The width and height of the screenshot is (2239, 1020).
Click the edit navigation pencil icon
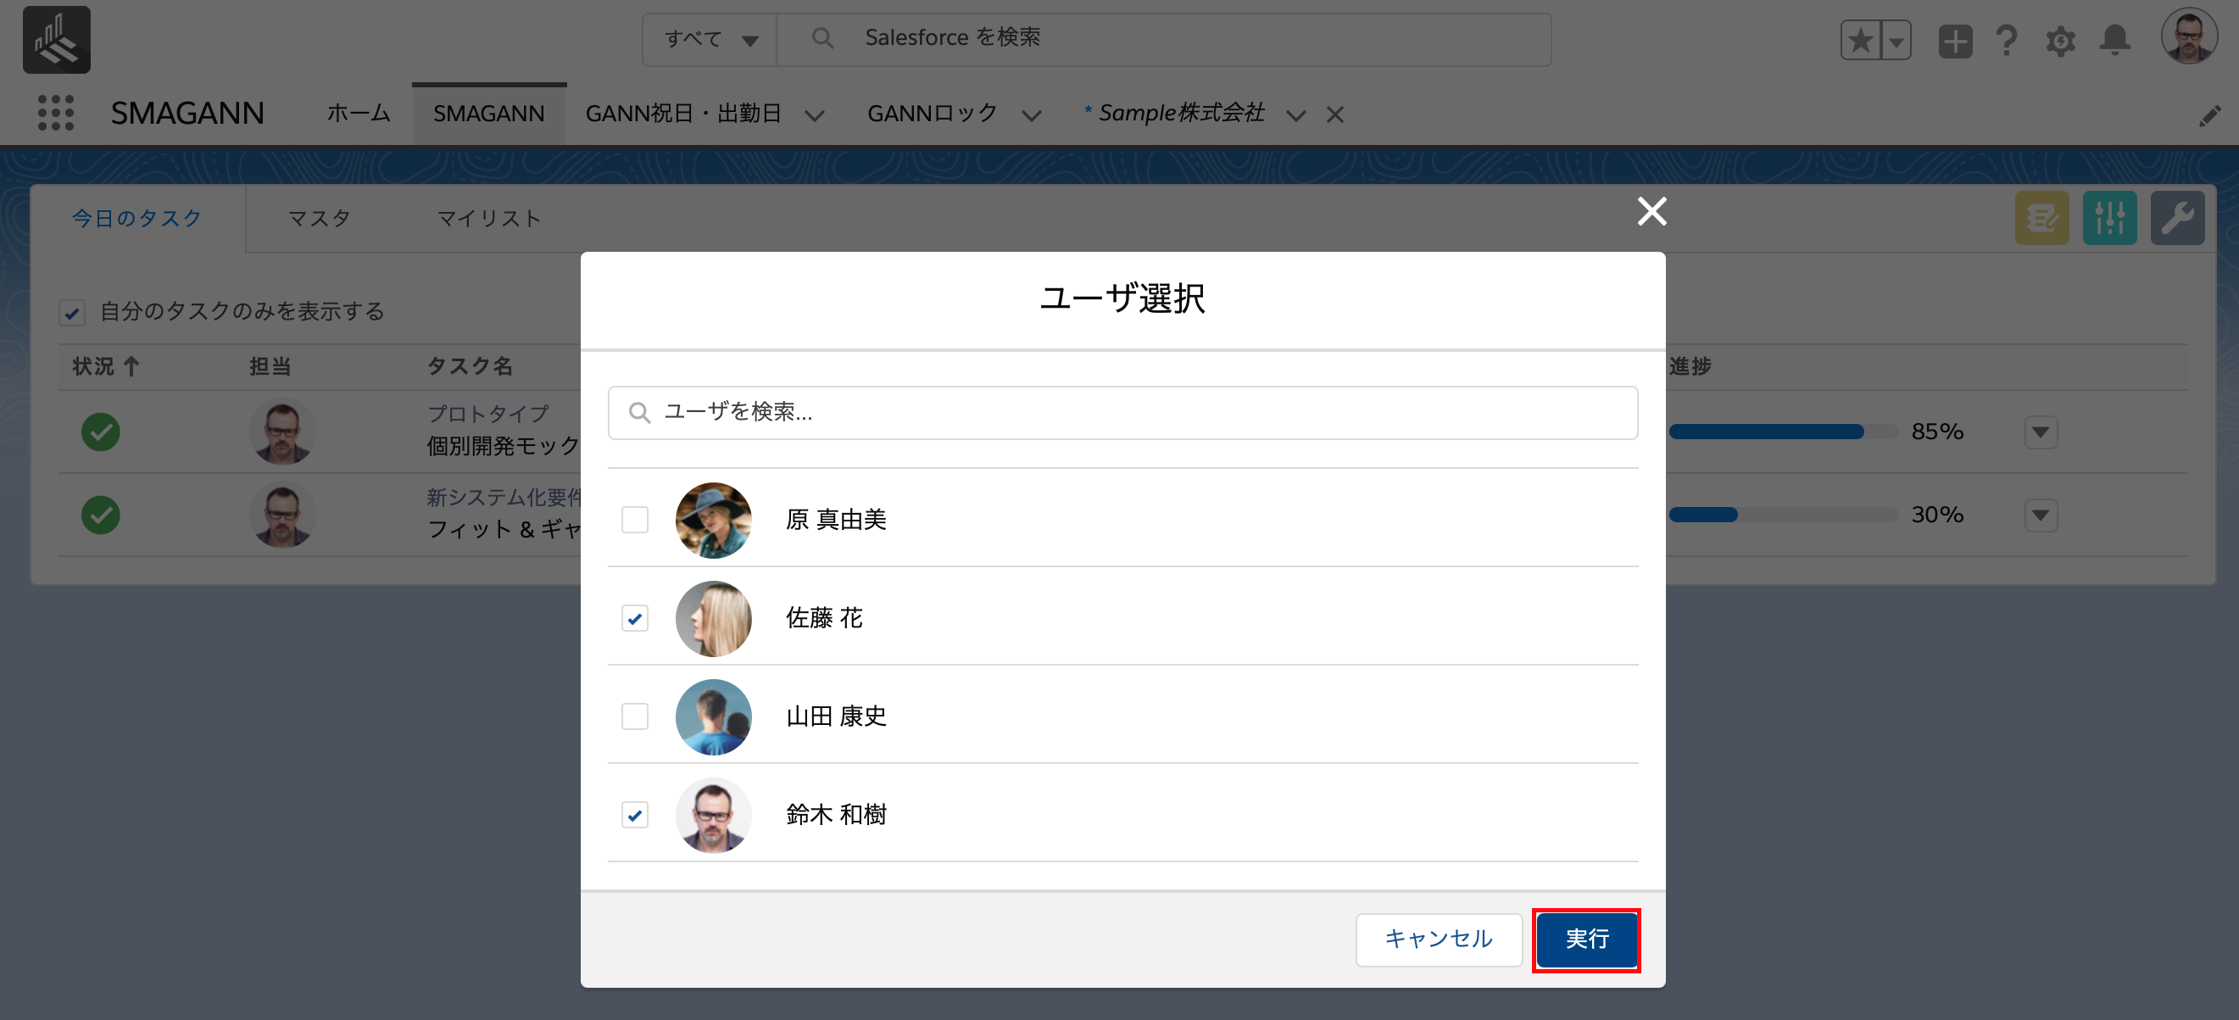click(2208, 115)
